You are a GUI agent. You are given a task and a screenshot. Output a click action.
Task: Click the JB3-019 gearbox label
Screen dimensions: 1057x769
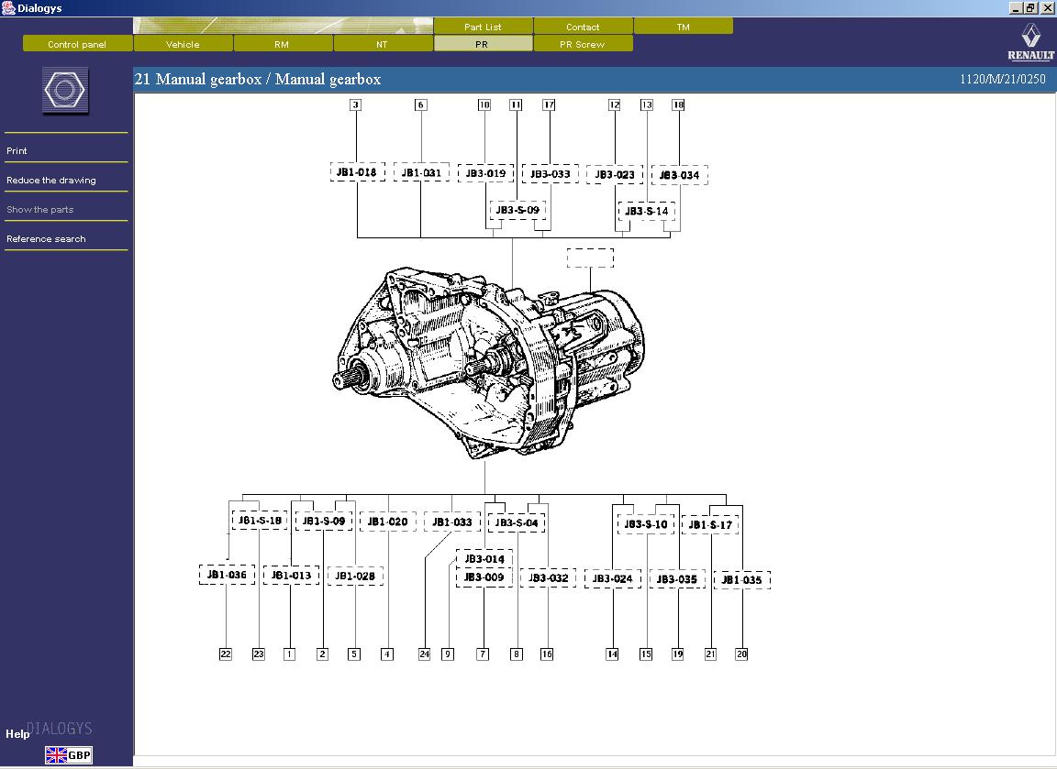(x=486, y=174)
